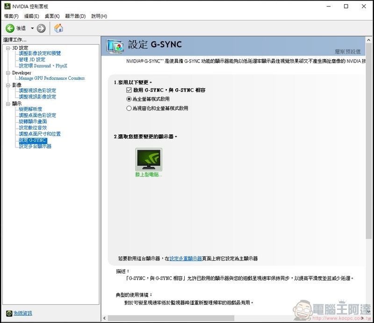Screen dimensions: 374x323
Task: Open 管理 3D 設定 in the tree
Action: [x=32, y=60]
